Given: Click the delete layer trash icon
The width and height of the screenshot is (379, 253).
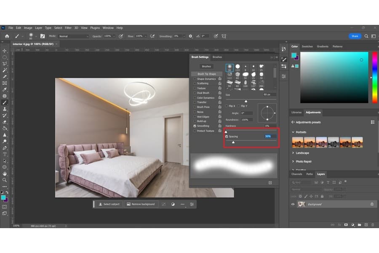Looking at the screenshot, I should 373,225.
